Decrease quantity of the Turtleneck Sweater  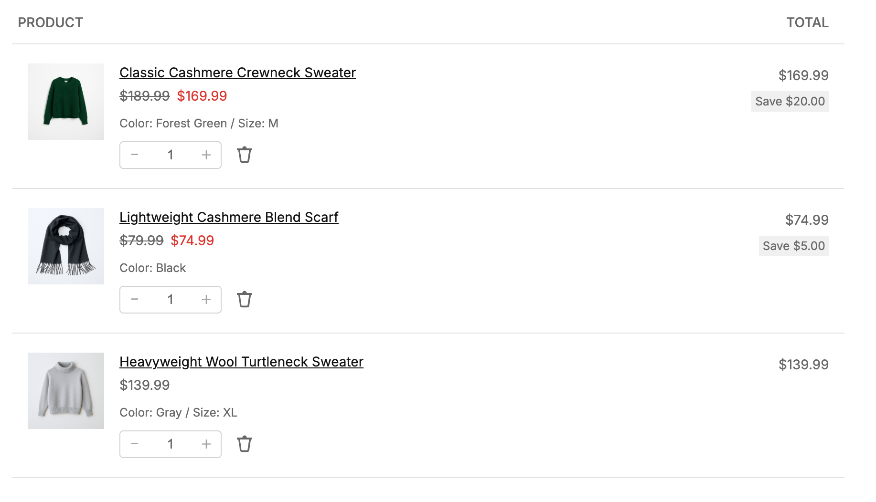point(135,444)
